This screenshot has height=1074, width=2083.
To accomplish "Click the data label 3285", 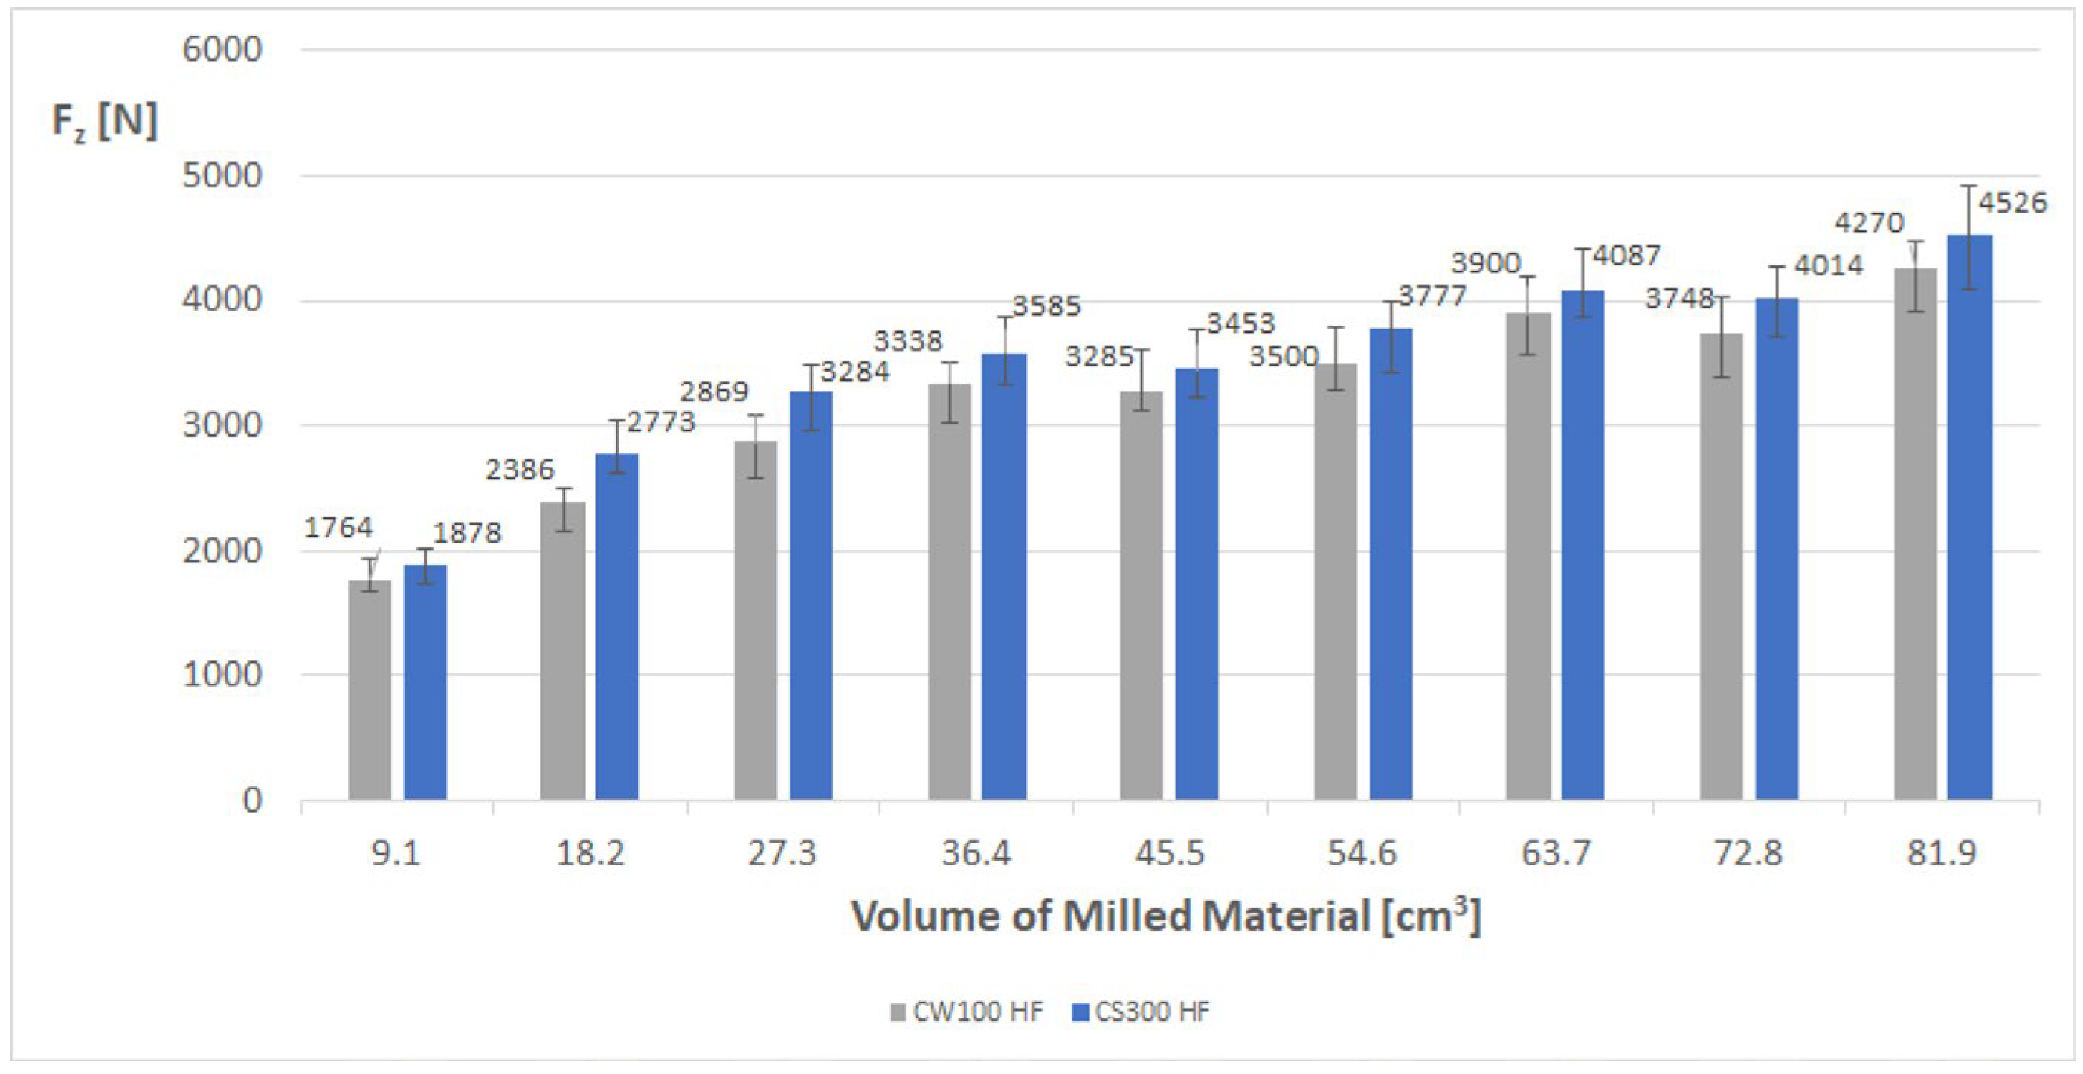I will coord(1098,356).
